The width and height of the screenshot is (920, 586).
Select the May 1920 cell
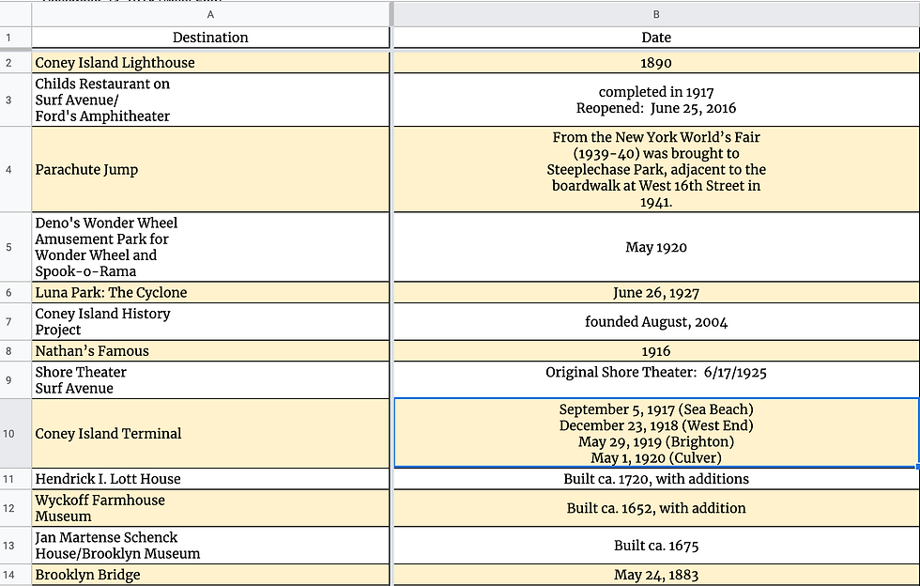(x=656, y=247)
